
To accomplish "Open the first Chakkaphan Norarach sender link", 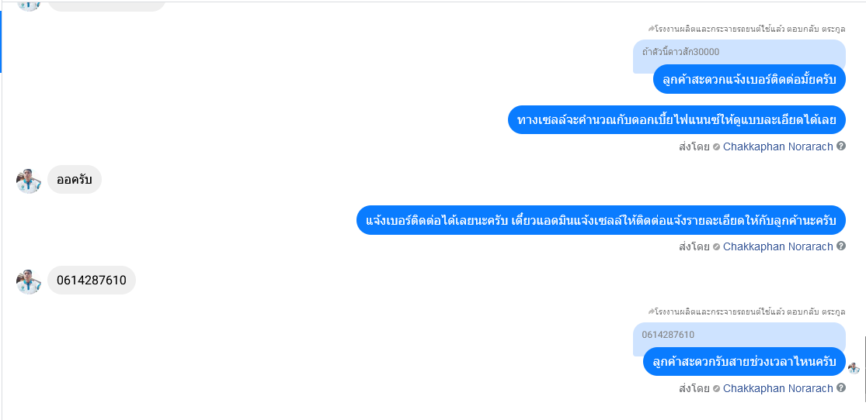I will (777, 146).
